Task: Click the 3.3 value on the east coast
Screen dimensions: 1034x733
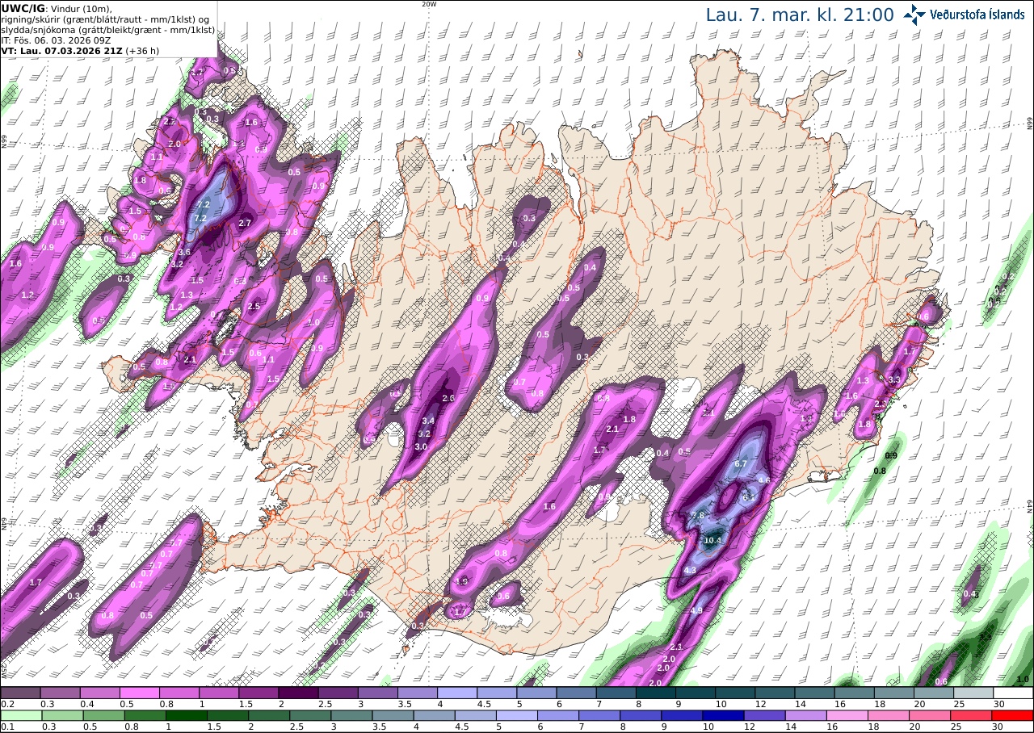Action: [894, 379]
